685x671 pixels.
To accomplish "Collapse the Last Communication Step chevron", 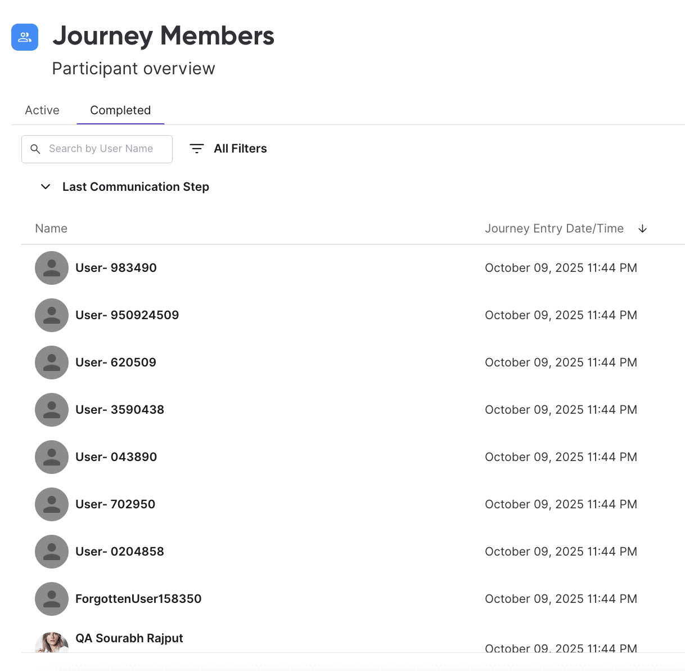I will point(46,187).
